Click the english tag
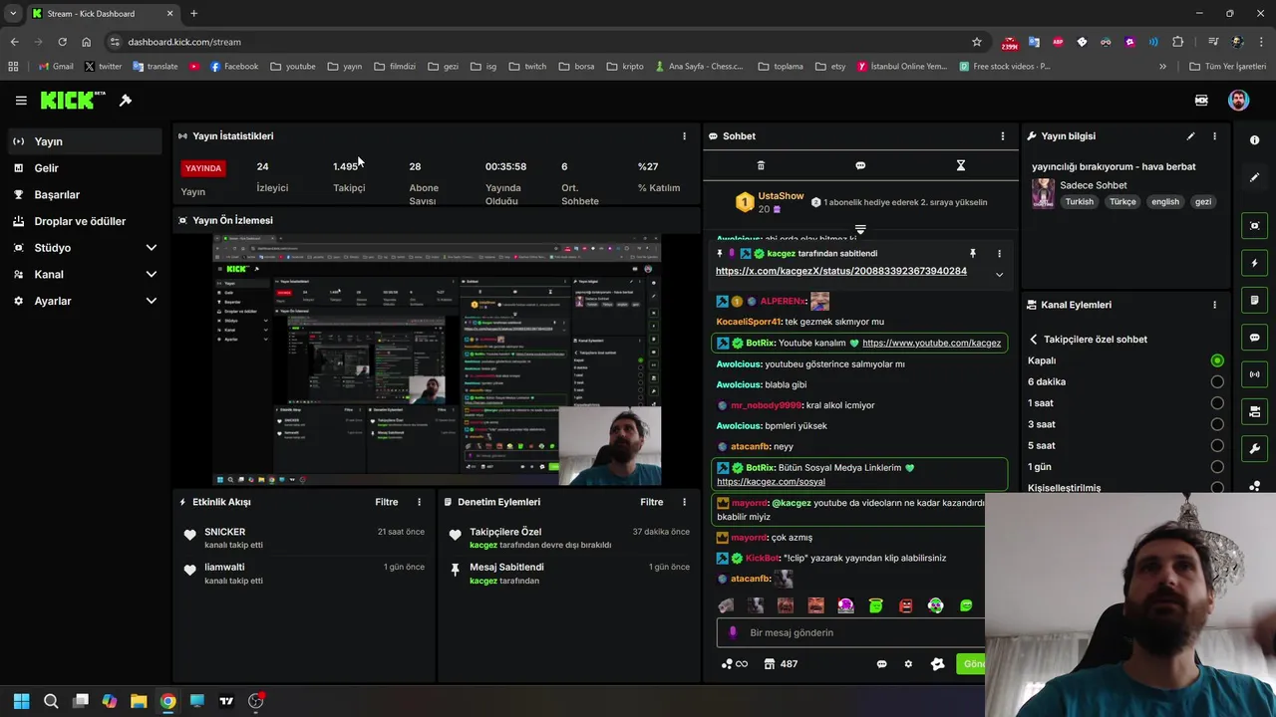 (1164, 202)
